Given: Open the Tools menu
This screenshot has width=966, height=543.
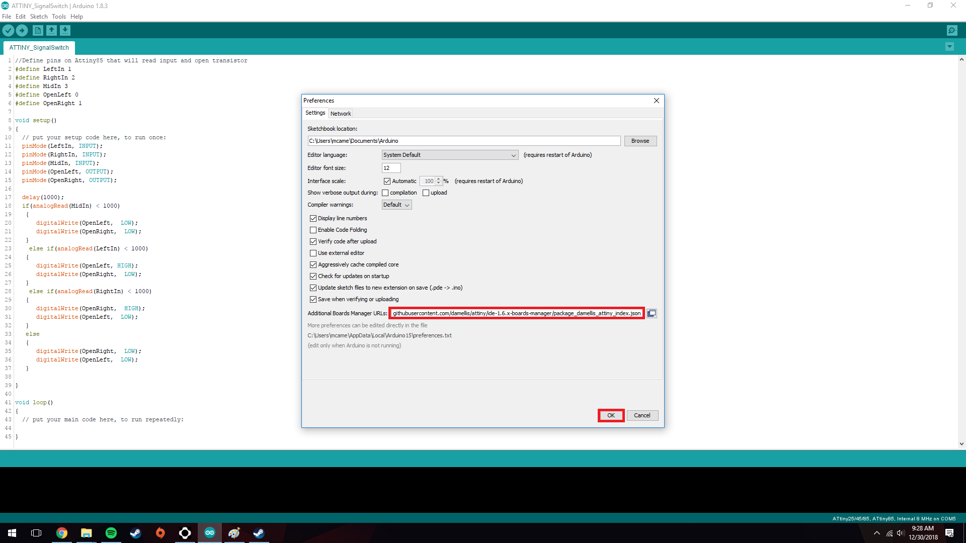Looking at the screenshot, I should click(59, 17).
